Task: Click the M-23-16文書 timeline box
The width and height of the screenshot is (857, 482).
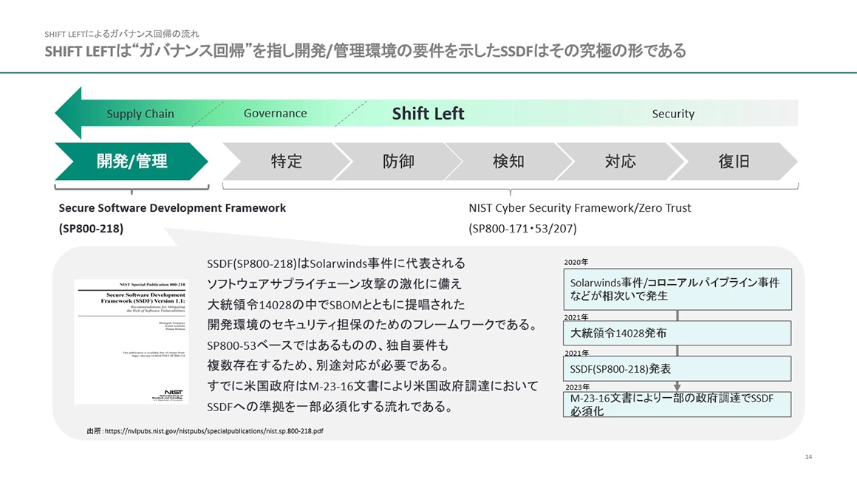Action: coord(677,404)
